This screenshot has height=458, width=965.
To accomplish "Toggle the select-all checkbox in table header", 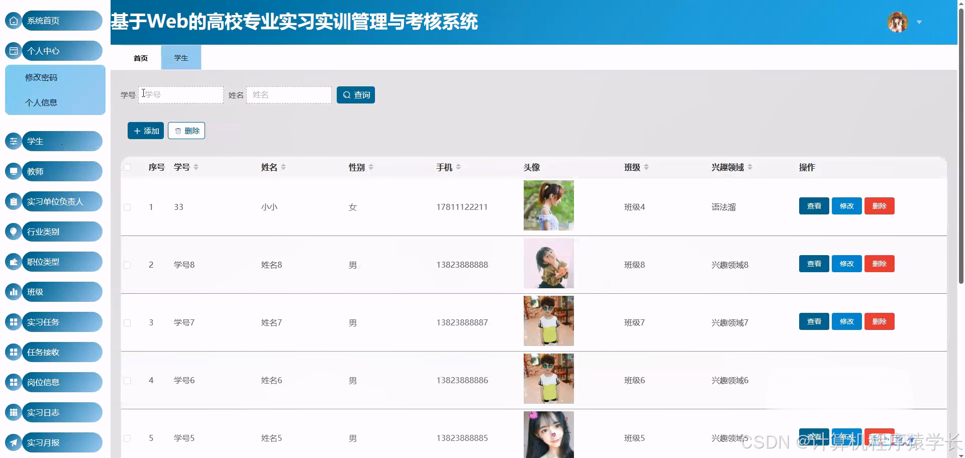I will click(127, 167).
